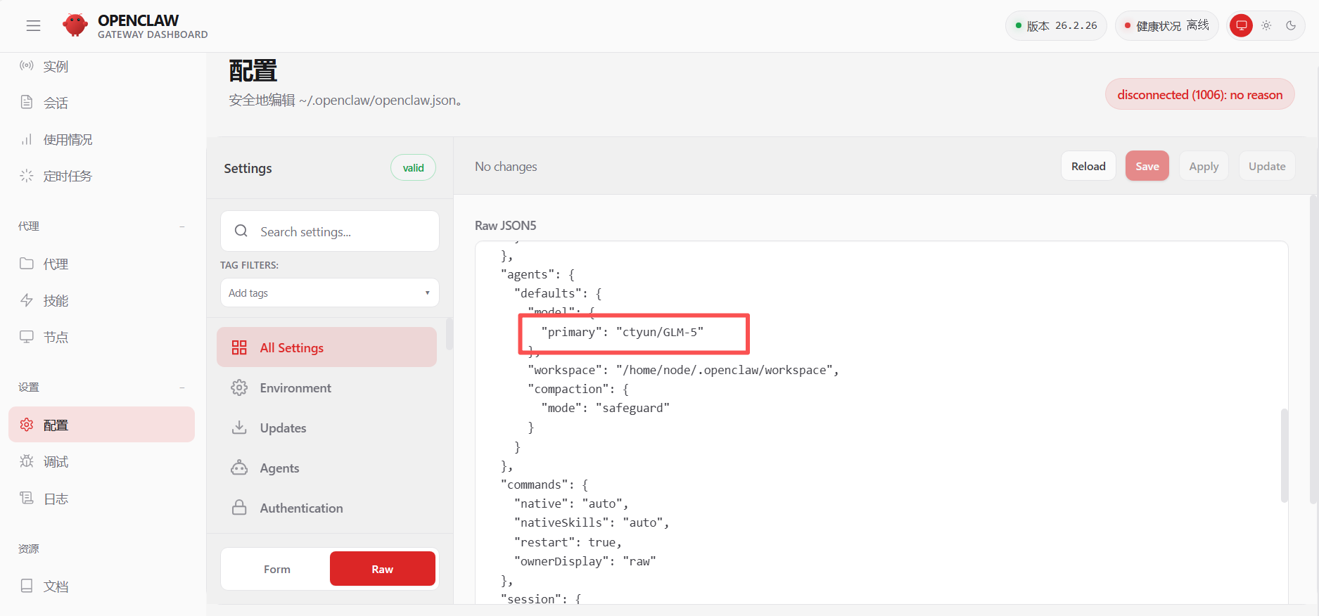Click the hamburger menu icon
The image size is (1319, 616).
[33, 26]
